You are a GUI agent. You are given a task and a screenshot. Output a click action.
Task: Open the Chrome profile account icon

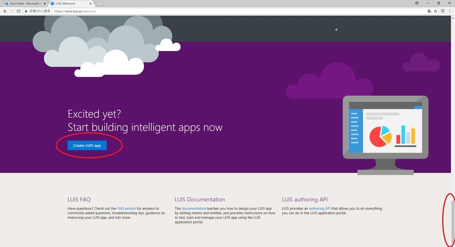(x=417, y=3)
